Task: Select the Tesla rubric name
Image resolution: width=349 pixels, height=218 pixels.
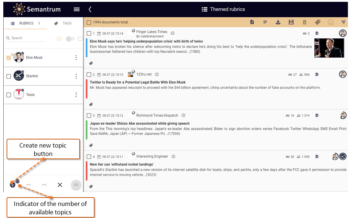Action: coord(30,95)
